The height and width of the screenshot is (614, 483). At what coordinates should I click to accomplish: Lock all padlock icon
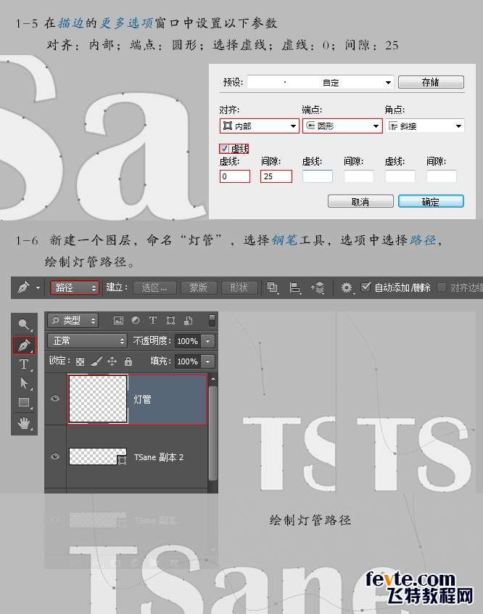(128, 361)
